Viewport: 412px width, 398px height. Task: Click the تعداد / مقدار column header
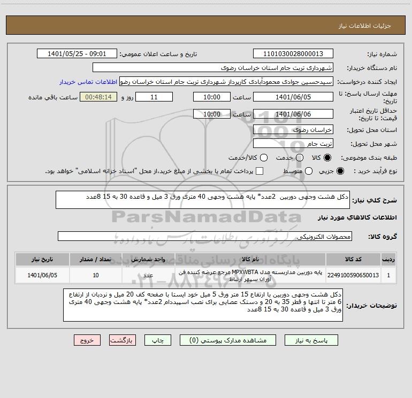pos(96,260)
